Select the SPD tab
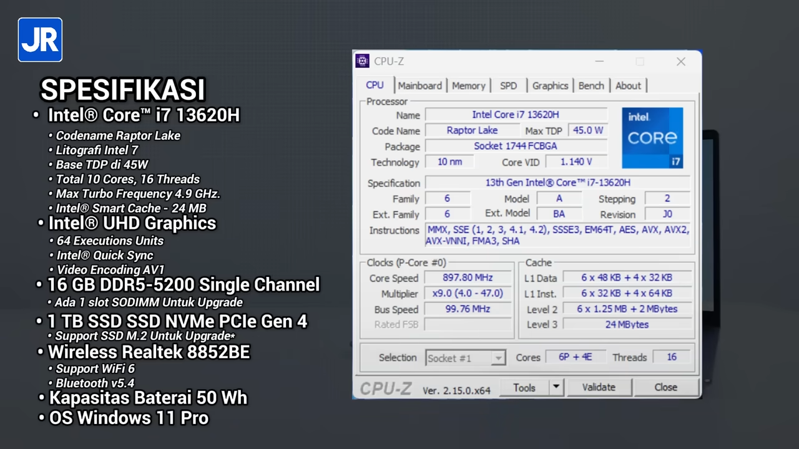Viewport: 799px width, 449px height. point(508,85)
